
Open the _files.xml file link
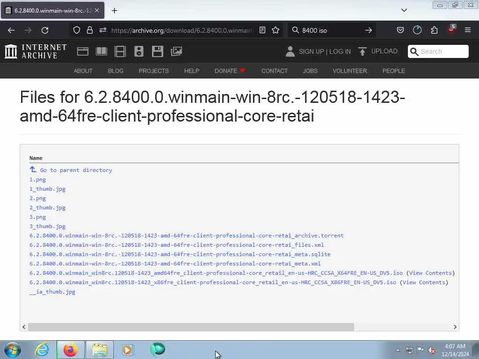pos(176,245)
